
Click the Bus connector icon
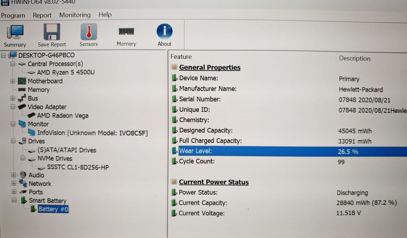point(22,98)
